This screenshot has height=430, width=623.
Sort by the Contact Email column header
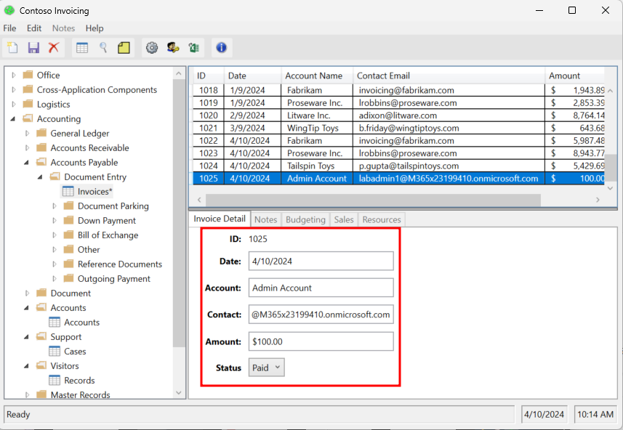[x=449, y=76]
